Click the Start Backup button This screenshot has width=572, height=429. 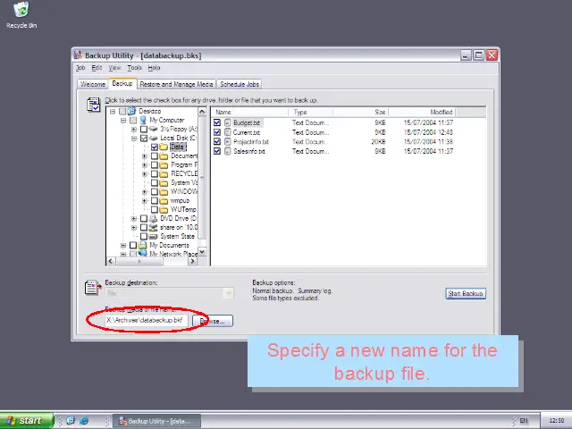pyautogui.click(x=465, y=293)
